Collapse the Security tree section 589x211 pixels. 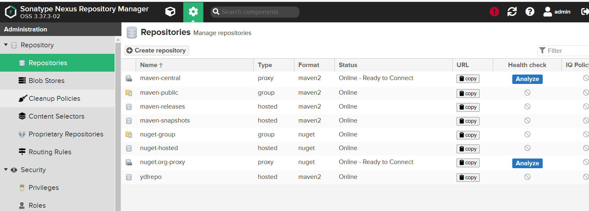point(6,170)
